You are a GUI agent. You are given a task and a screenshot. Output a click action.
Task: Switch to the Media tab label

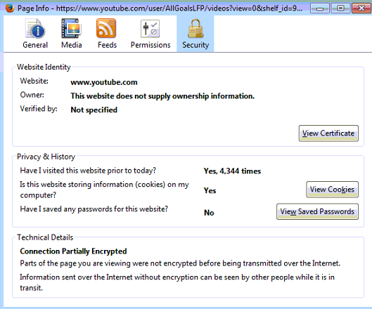tap(72, 45)
